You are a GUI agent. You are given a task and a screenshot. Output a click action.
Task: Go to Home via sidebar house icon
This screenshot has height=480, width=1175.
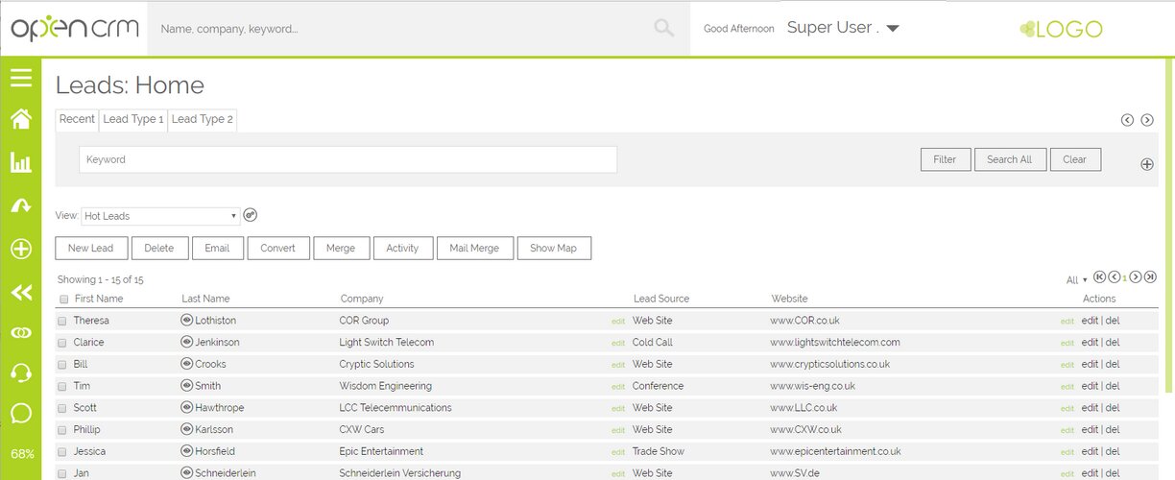pyautogui.click(x=20, y=119)
